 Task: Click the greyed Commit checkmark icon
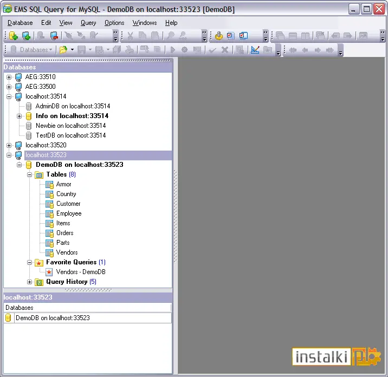pos(212,50)
